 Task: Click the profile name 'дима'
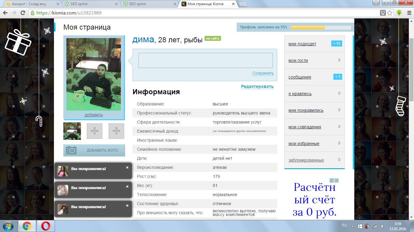click(143, 39)
